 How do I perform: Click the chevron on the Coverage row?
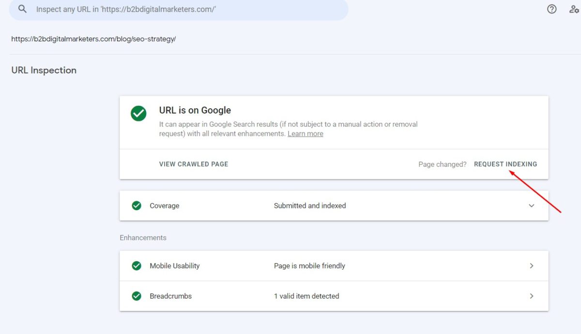(531, 205)
